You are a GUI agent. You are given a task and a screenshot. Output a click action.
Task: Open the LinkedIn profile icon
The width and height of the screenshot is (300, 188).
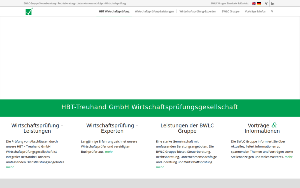pyautogui.click(x=273, y=4)
